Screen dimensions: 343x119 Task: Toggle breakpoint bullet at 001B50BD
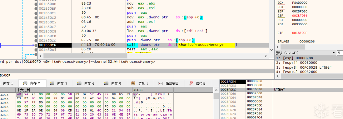click(36, 4)
